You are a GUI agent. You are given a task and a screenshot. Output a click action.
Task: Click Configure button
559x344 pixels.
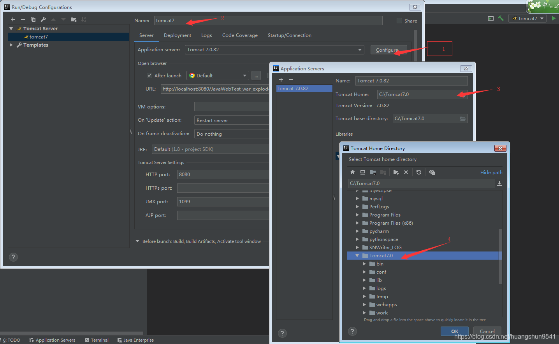[388, 50]
